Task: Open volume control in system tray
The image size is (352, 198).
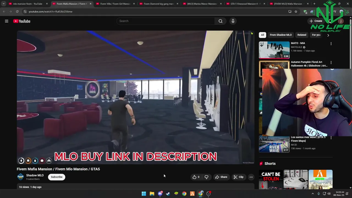Action: pos(329,194)
